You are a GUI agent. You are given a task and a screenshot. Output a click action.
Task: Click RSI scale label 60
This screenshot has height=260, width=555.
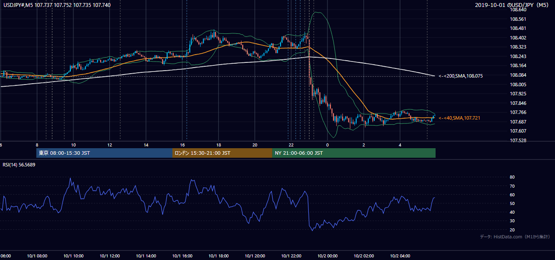click(512, 195)
